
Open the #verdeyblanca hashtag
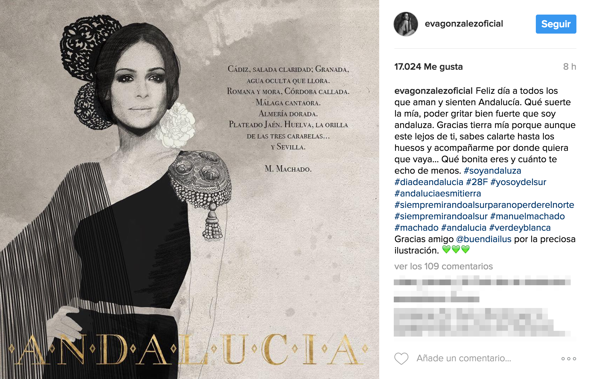[520, 228]
